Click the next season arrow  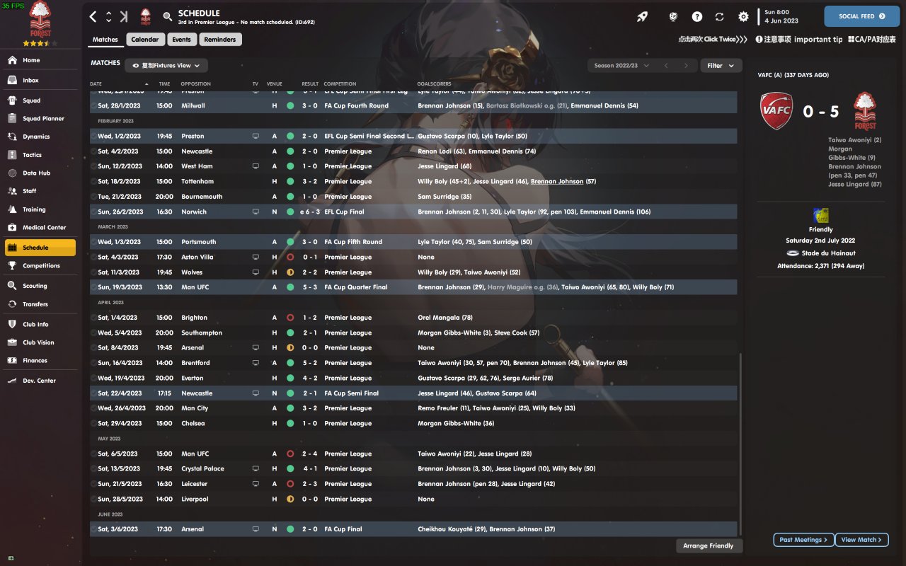pyautogui.click(x=686, y=66)
